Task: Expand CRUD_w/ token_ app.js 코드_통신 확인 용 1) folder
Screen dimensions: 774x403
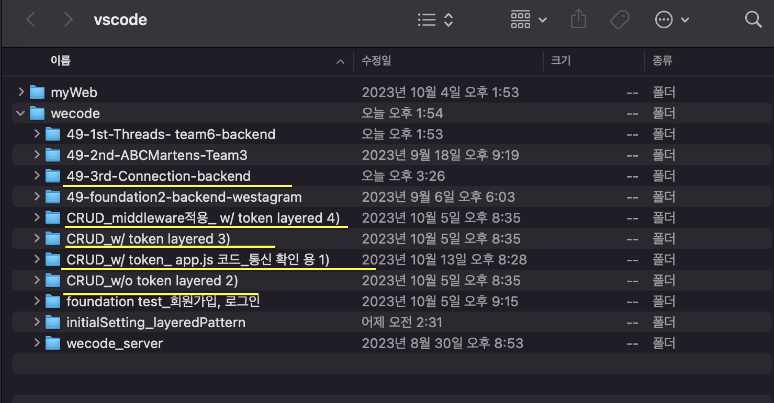Action: pyautogui.click(x=37, y=259)
